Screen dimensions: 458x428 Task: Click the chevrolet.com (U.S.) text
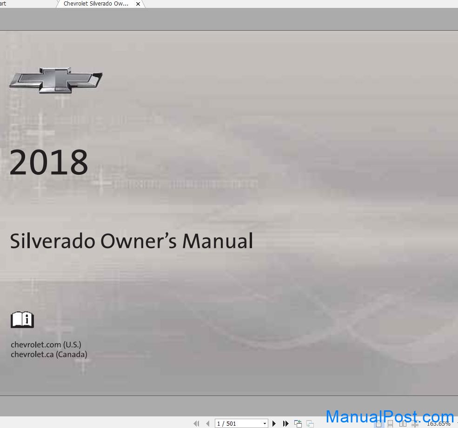coord(46,344)
